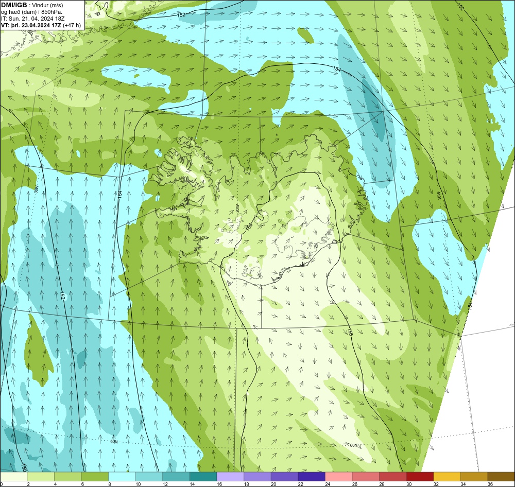Click the '20W' meridian label over Iceland
515x487 pixels.
[237, 208]
